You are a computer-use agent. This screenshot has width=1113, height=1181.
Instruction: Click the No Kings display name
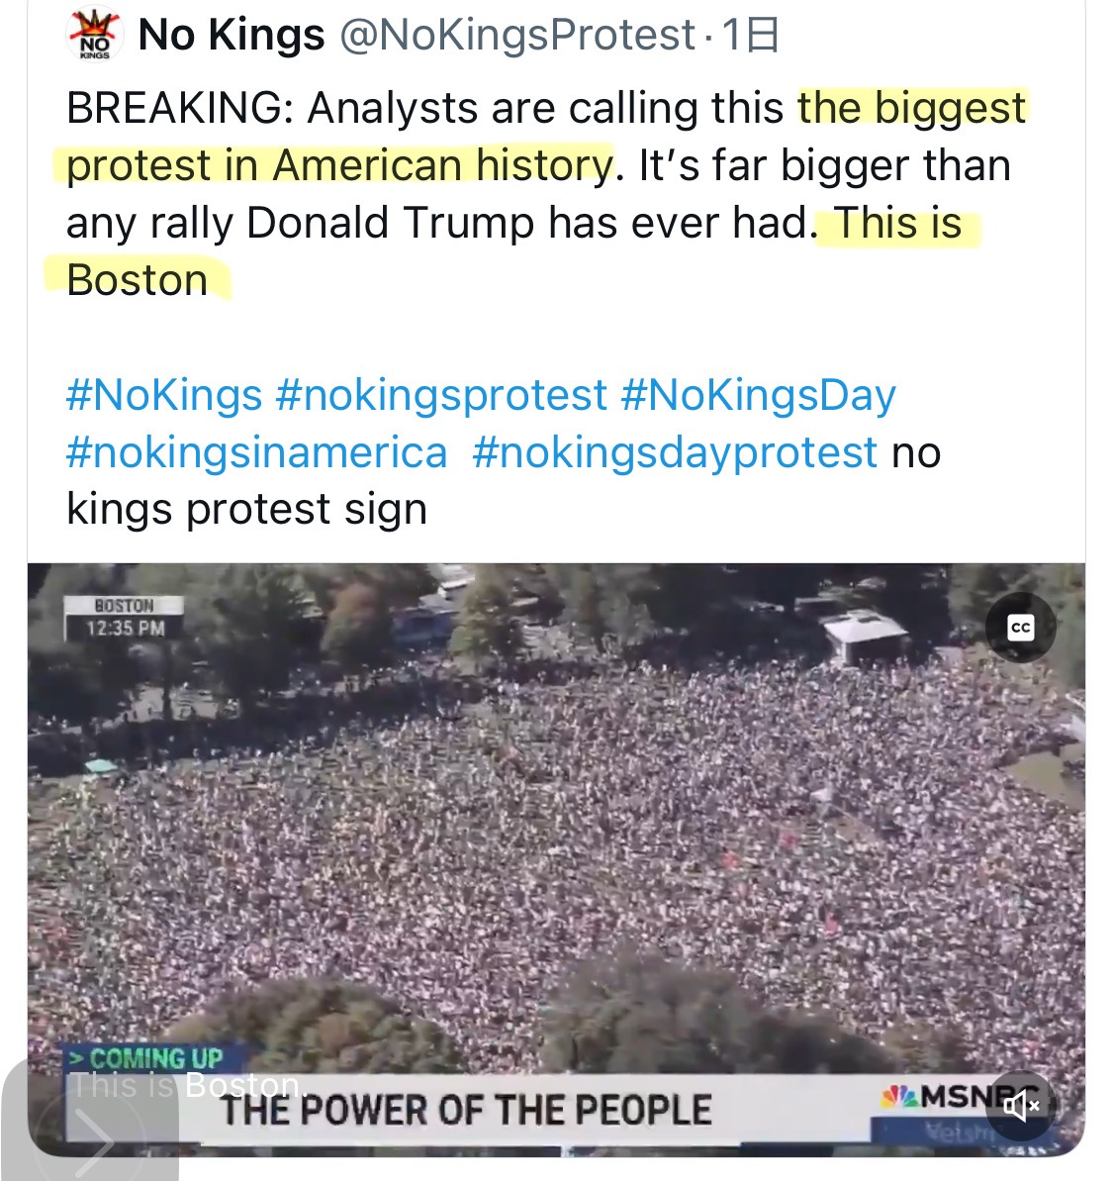pos(232,36)
